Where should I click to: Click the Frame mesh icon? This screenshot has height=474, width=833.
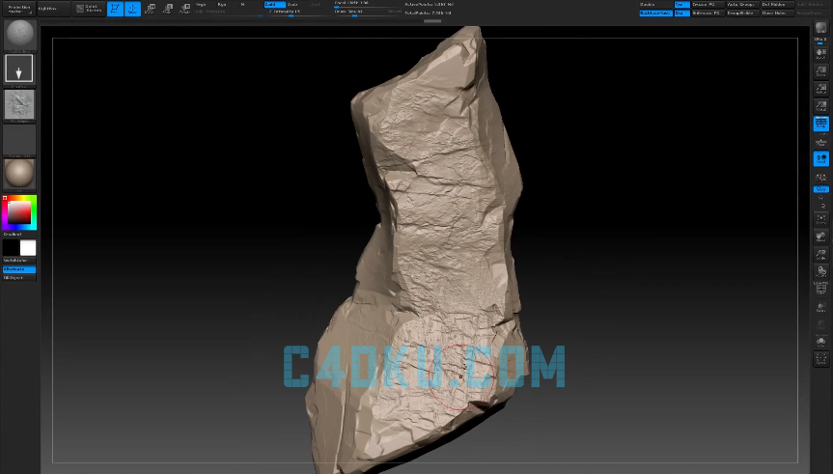pos(820,219)
